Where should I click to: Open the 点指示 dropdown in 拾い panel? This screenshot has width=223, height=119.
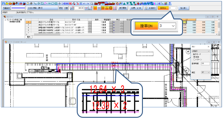[201, 51]
